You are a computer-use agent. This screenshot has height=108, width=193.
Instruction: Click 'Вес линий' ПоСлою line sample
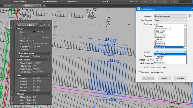click(37, 43)
